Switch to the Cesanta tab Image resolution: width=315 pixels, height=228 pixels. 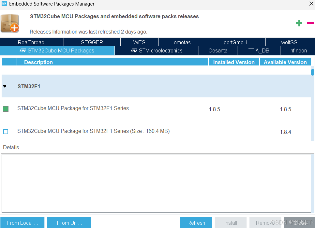218,50
